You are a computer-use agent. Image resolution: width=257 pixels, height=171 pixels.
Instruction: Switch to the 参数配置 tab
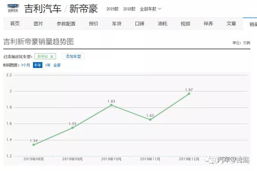66,24
